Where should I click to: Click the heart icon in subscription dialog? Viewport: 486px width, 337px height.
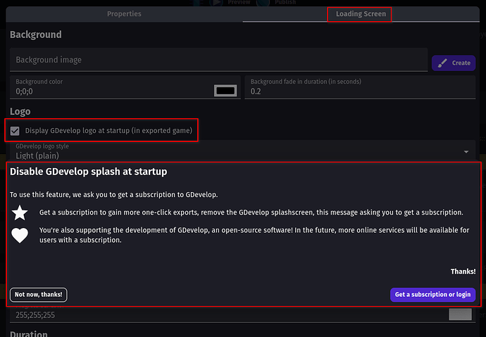click(20, 236)
